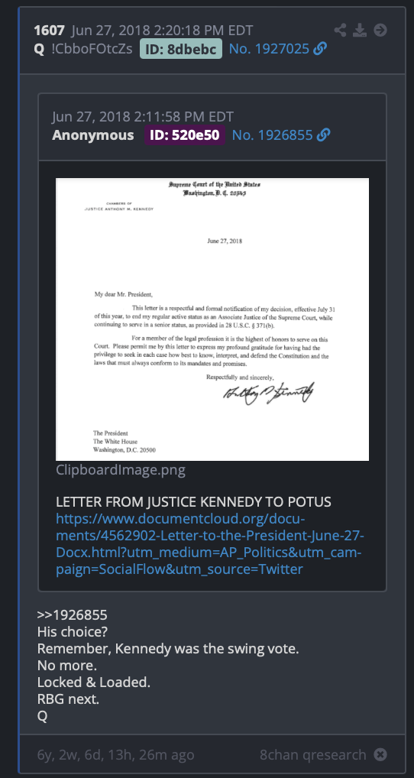
Task: Click the right-arrow go-to-post icon
Action: pos(380,31)
